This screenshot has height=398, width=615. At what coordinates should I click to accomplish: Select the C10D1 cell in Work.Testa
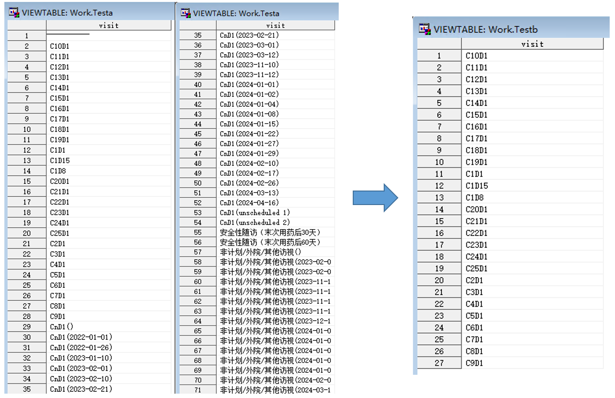(x=109, y=46)
